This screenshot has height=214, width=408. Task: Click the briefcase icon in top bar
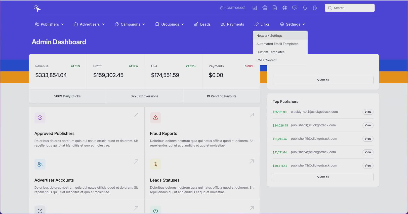click(265, 8)
